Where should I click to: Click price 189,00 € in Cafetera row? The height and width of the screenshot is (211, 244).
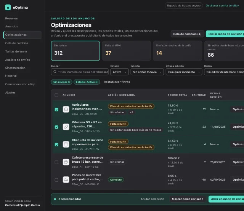click(174, 159)
